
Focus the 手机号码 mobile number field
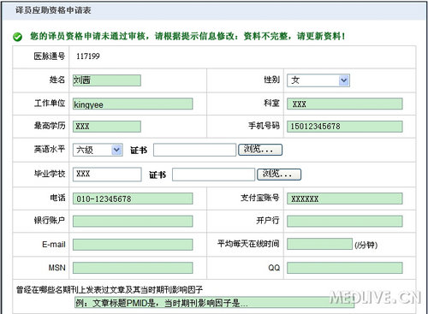345,127
